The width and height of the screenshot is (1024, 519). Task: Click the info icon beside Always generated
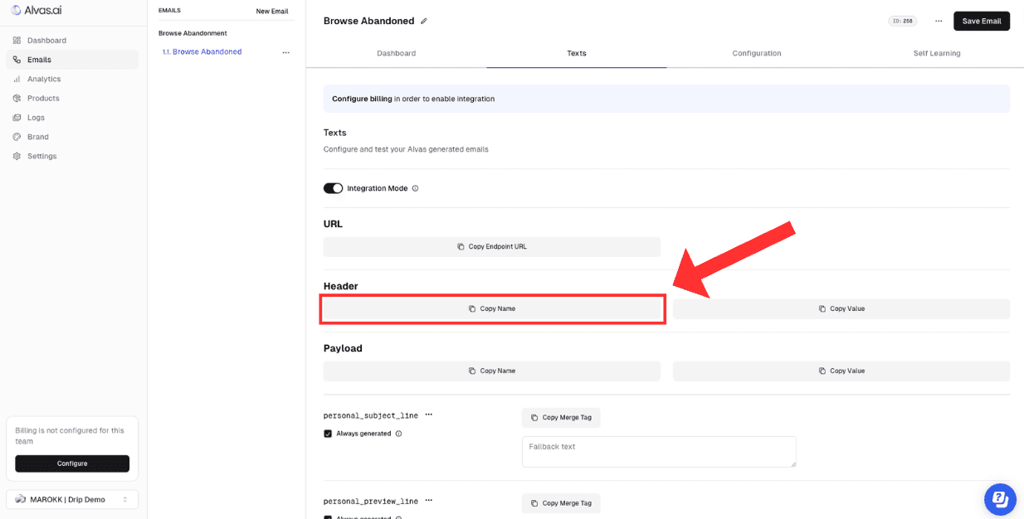coord(398,434)
